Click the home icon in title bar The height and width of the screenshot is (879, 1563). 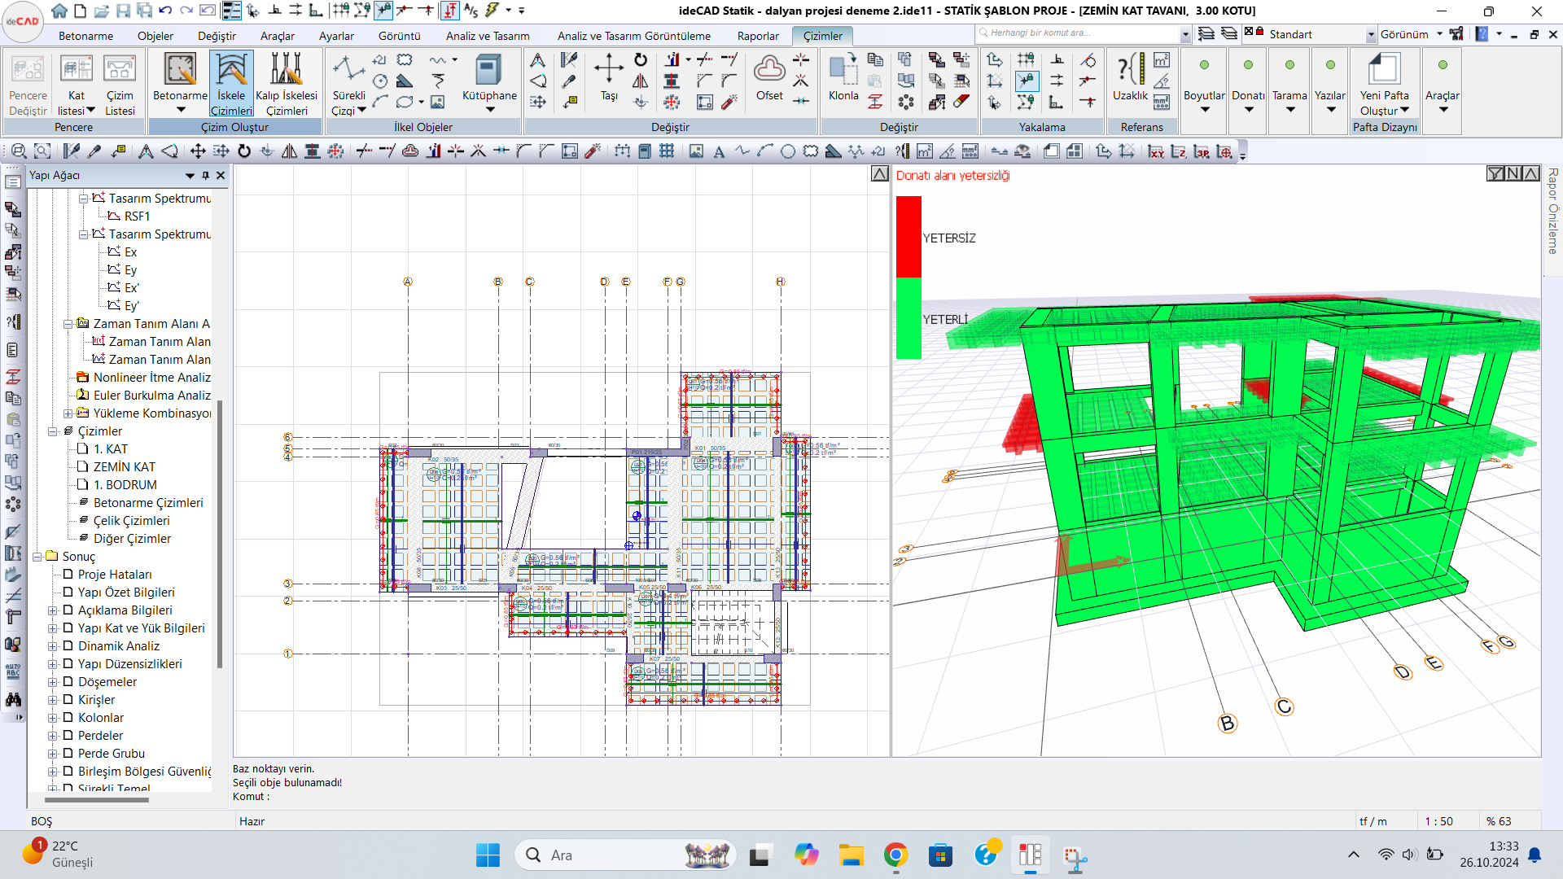coord(59,11)
